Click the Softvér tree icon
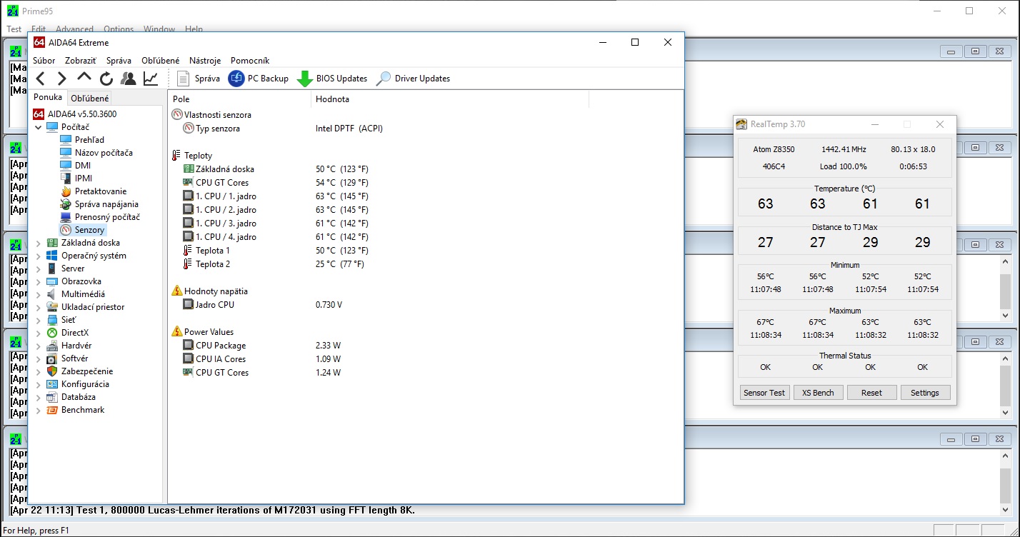 [52, 358]
